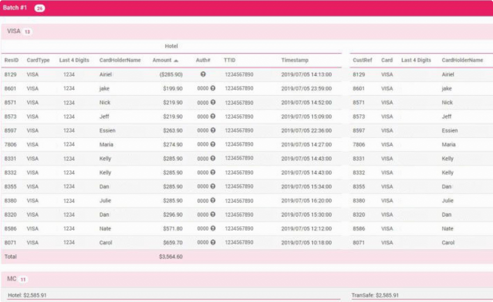Sort by the ResID column header
493x302 pixels.
11,60
